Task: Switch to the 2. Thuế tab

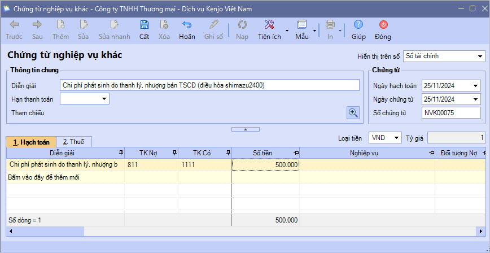Action: point(73,142)
